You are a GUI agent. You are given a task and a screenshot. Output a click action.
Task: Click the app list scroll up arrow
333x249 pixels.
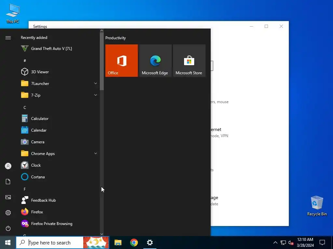tap(102, 30)
